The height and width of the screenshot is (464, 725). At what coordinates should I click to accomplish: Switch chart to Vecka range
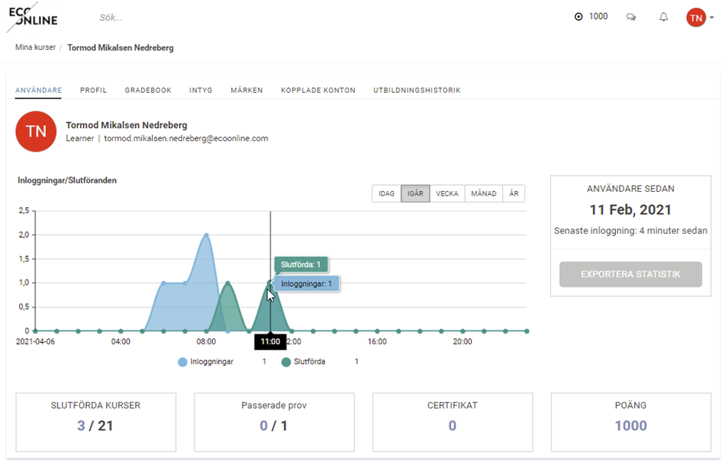coord(447,193)
